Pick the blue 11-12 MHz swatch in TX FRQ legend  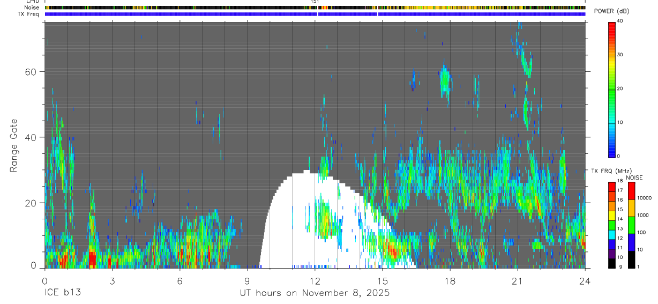click(611, 244)
